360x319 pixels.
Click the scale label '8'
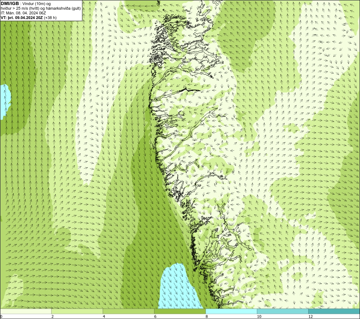click(207, 317)
